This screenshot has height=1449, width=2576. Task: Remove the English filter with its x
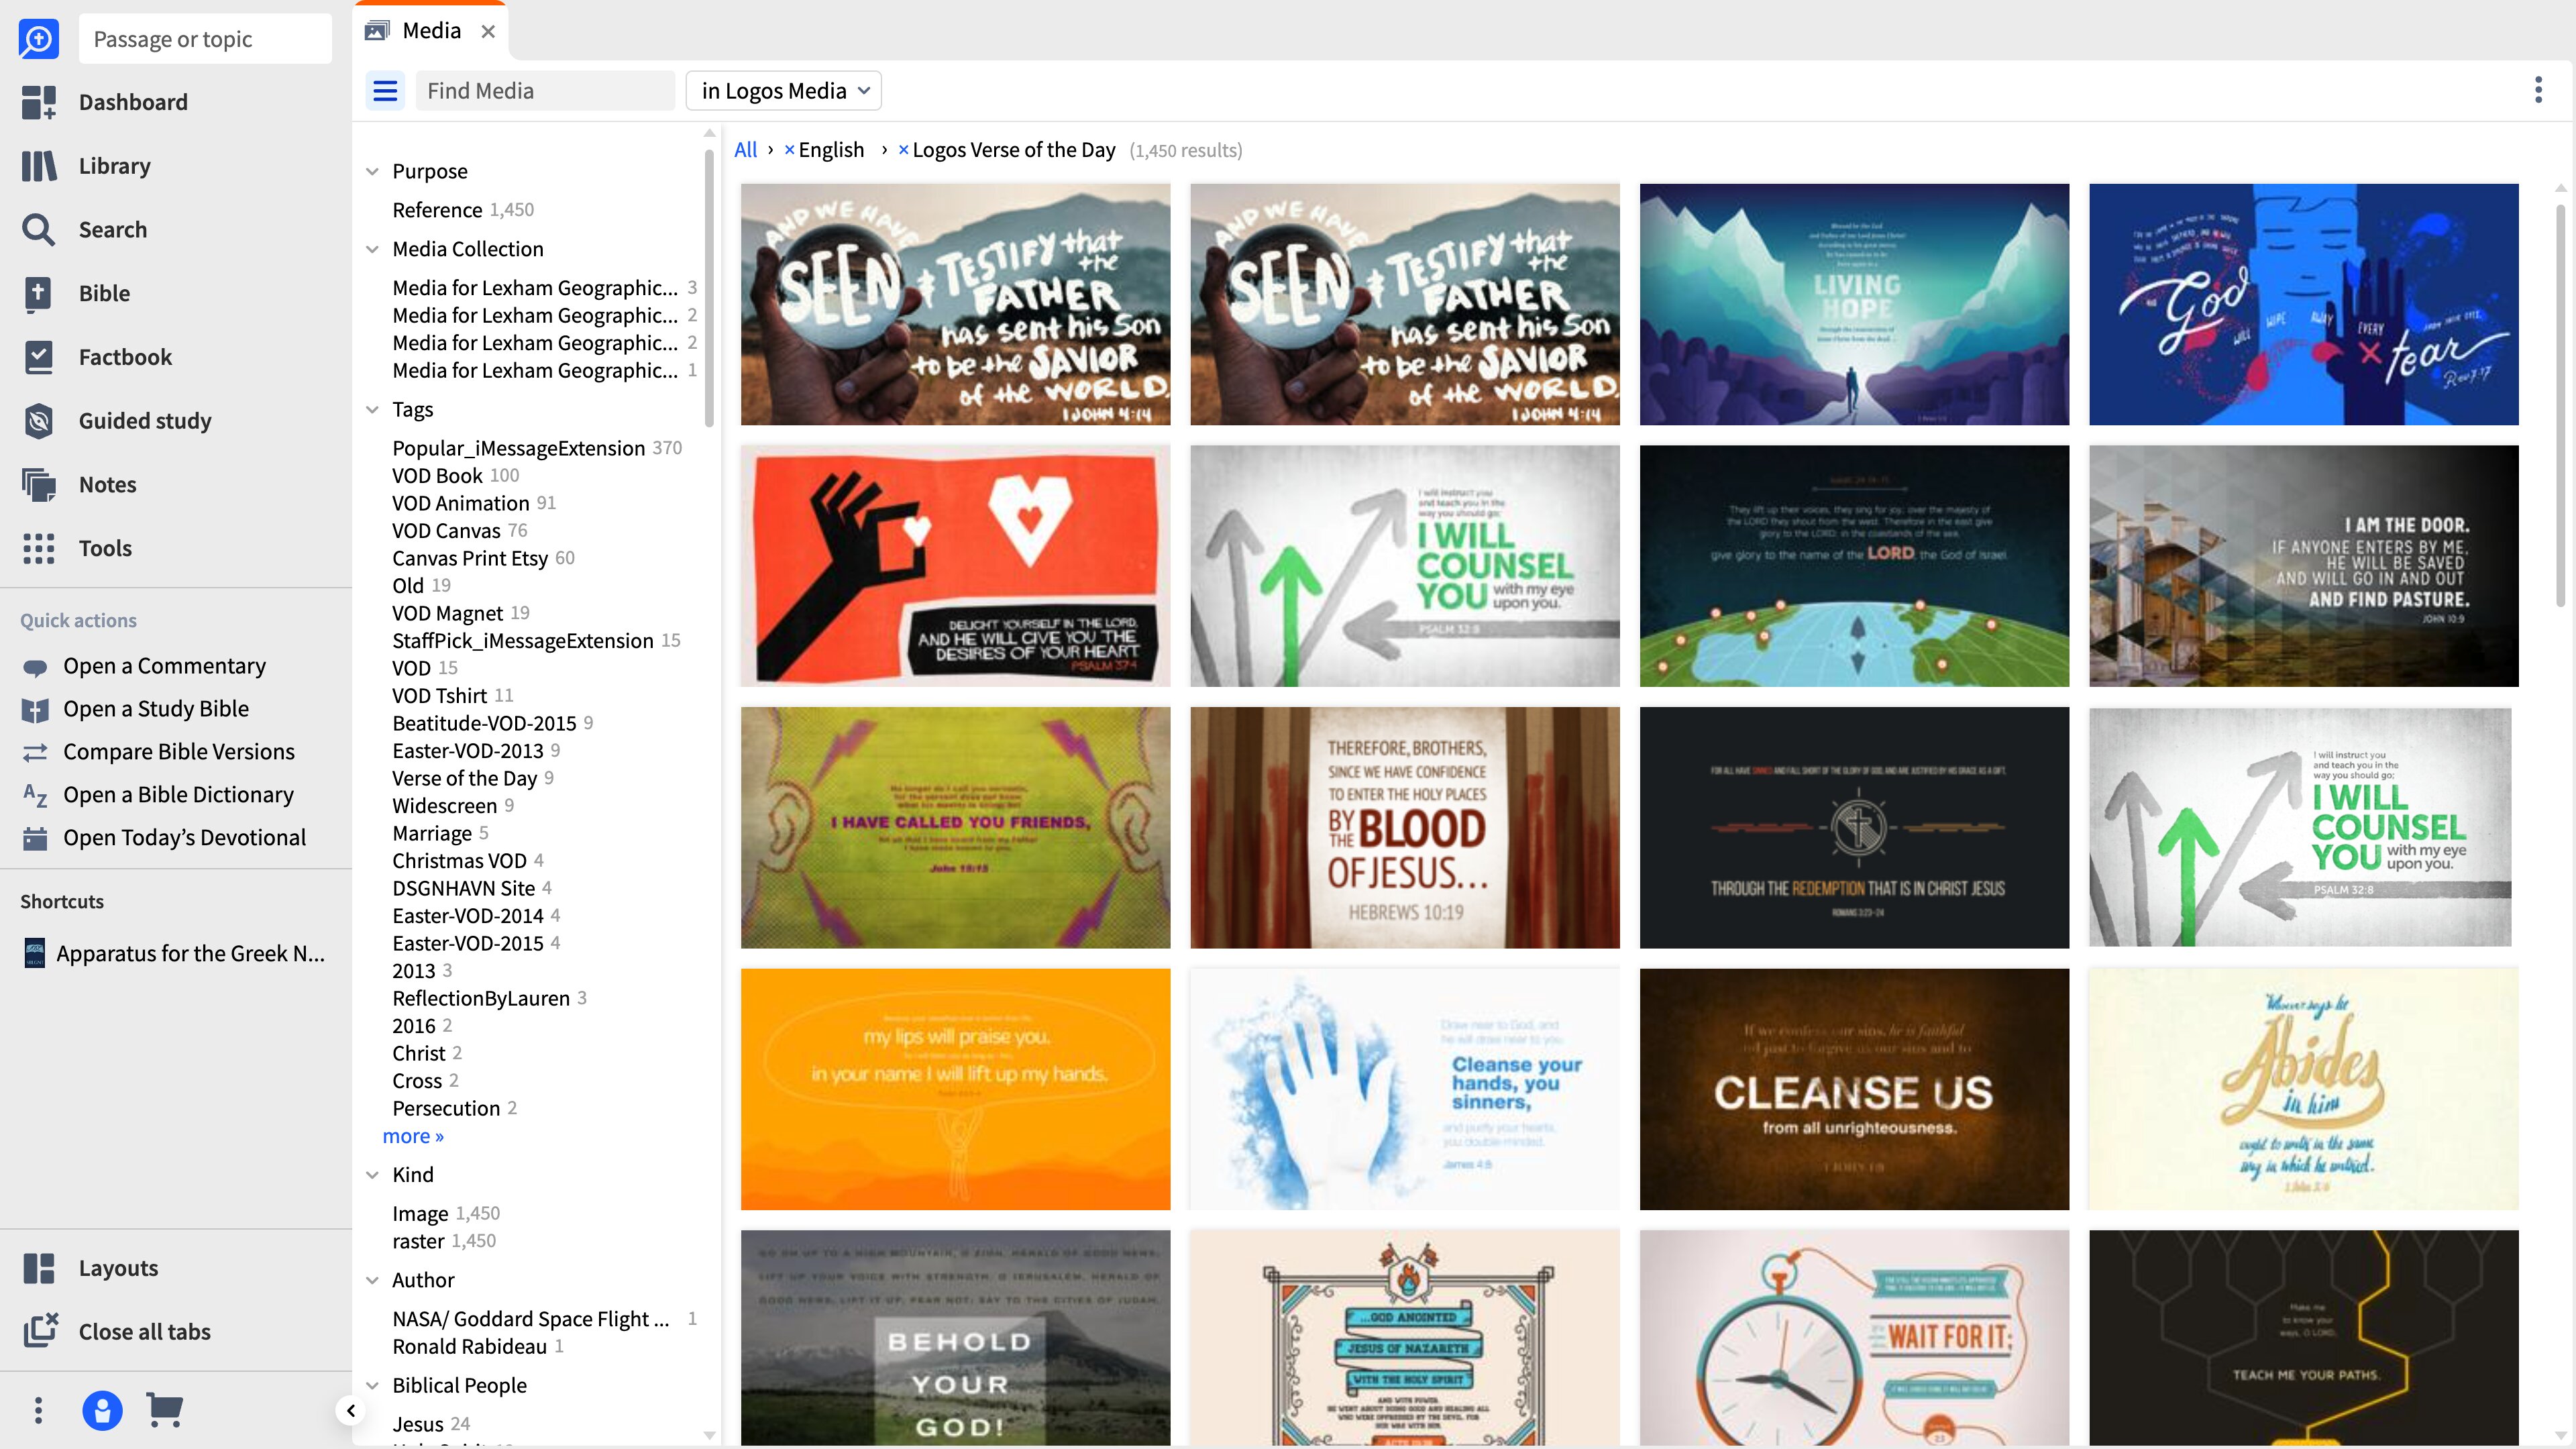(x=789, y=150)
